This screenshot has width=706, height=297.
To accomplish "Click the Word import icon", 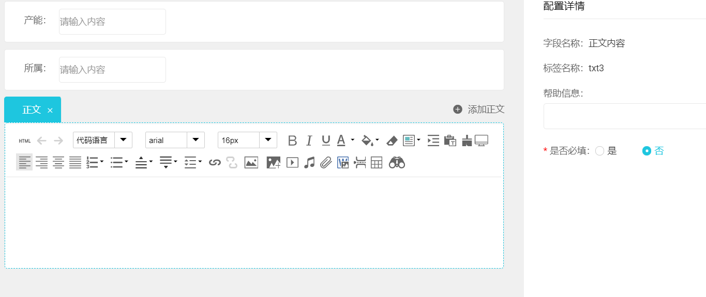I will point(343,163).
